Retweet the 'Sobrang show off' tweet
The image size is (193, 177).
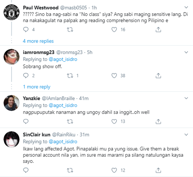(x=70, y=75)
